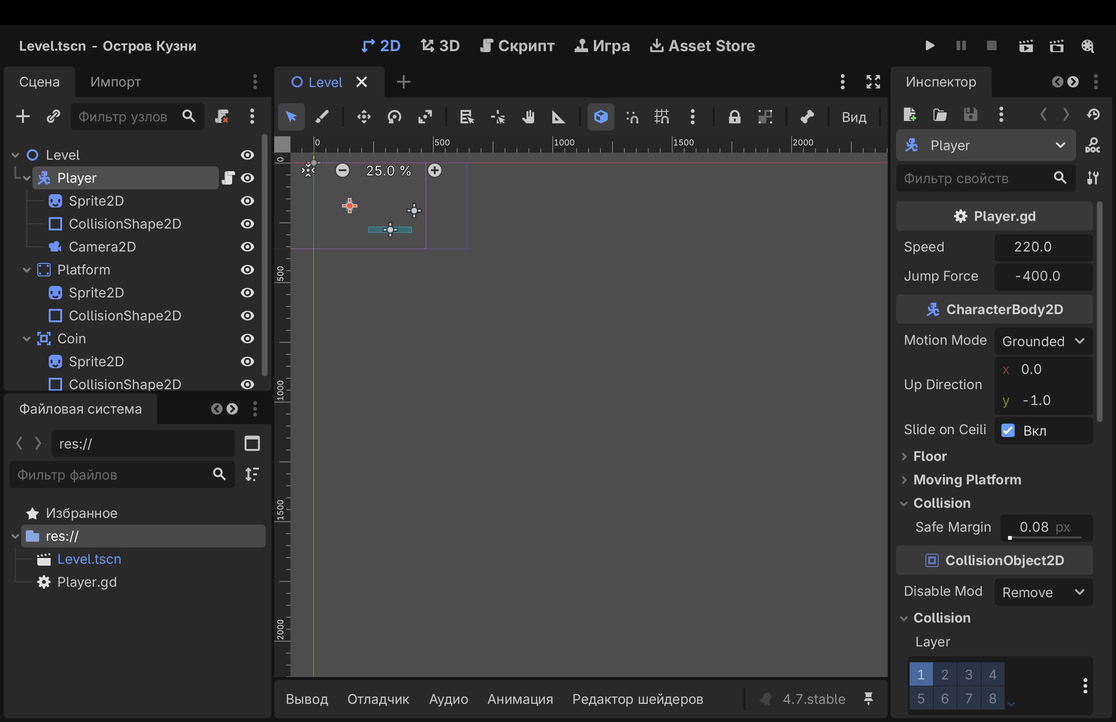Add a new child node
The width and height of the screenshot is (1116, 722).
(x=22, y=116)
